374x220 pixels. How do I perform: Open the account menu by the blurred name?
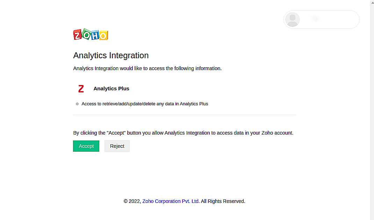point(321,20)
